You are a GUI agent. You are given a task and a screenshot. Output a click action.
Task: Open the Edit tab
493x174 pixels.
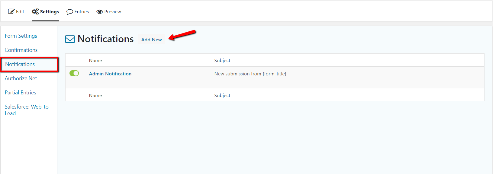[20, 12]
